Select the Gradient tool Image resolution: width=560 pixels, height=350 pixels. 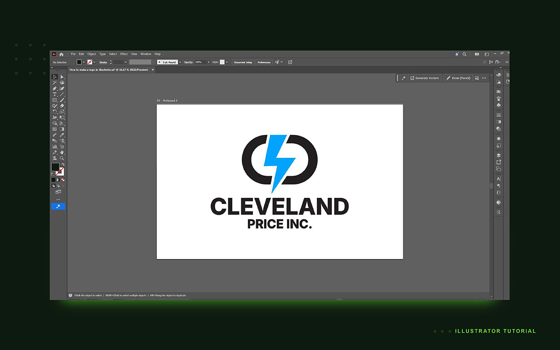pos(62,129)
